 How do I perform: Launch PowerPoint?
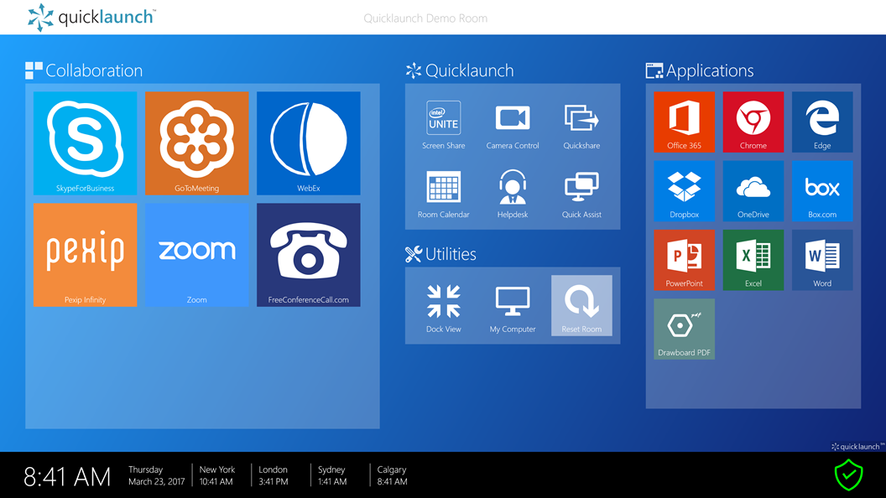[685, 260]
